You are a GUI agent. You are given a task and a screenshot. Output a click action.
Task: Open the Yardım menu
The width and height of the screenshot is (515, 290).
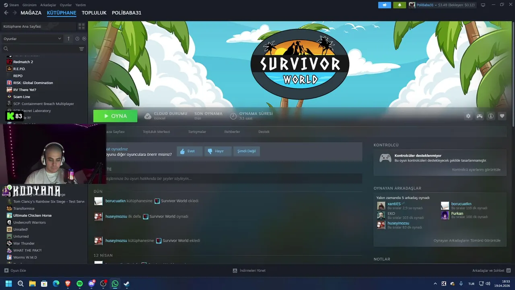80,5
